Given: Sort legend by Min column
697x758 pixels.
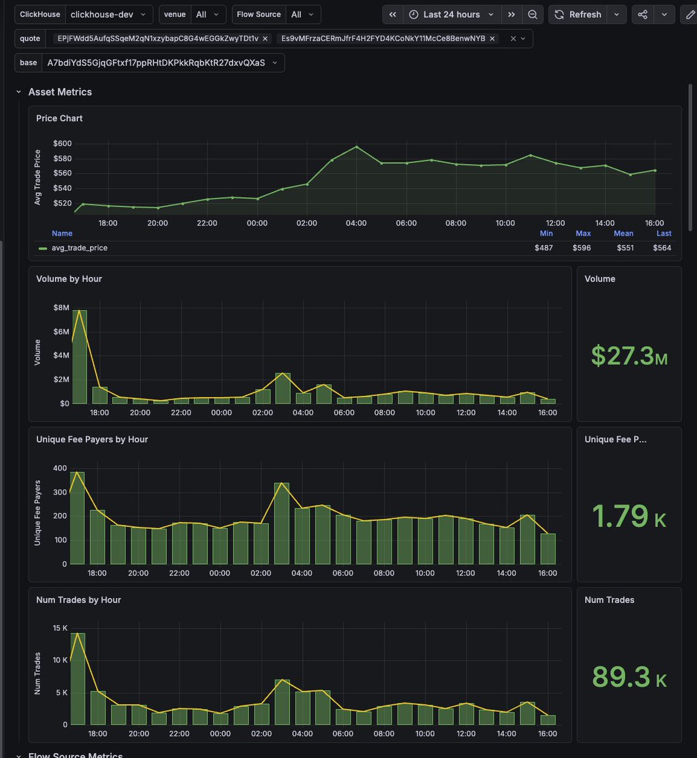Looking at the screenshot, I should point(546,233).
